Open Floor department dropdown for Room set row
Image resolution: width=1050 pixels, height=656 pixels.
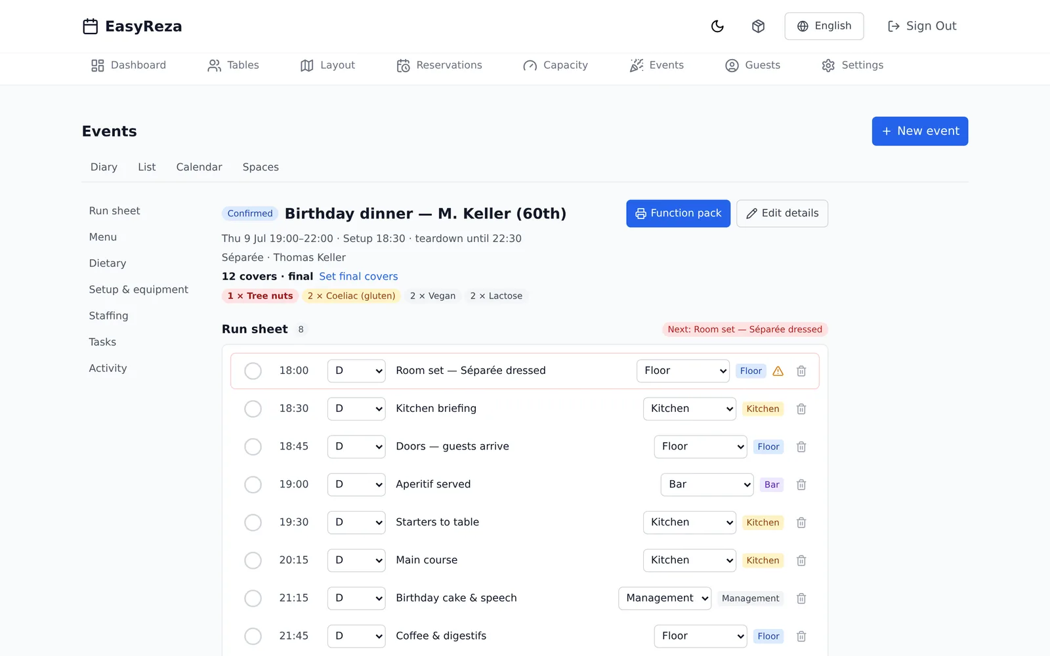coord(682,371)
